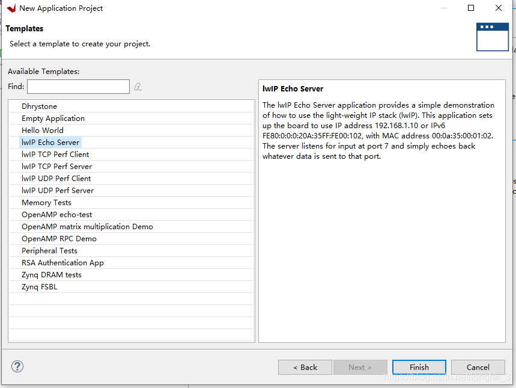This screenshot has width=516, height=388.
Task: Clear the Find filter with eraser icon
Action: click(x=138, y=87)
